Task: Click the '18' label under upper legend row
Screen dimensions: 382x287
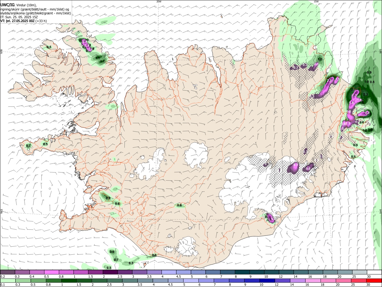Action: pyautogui.click(x=324, y=277)
